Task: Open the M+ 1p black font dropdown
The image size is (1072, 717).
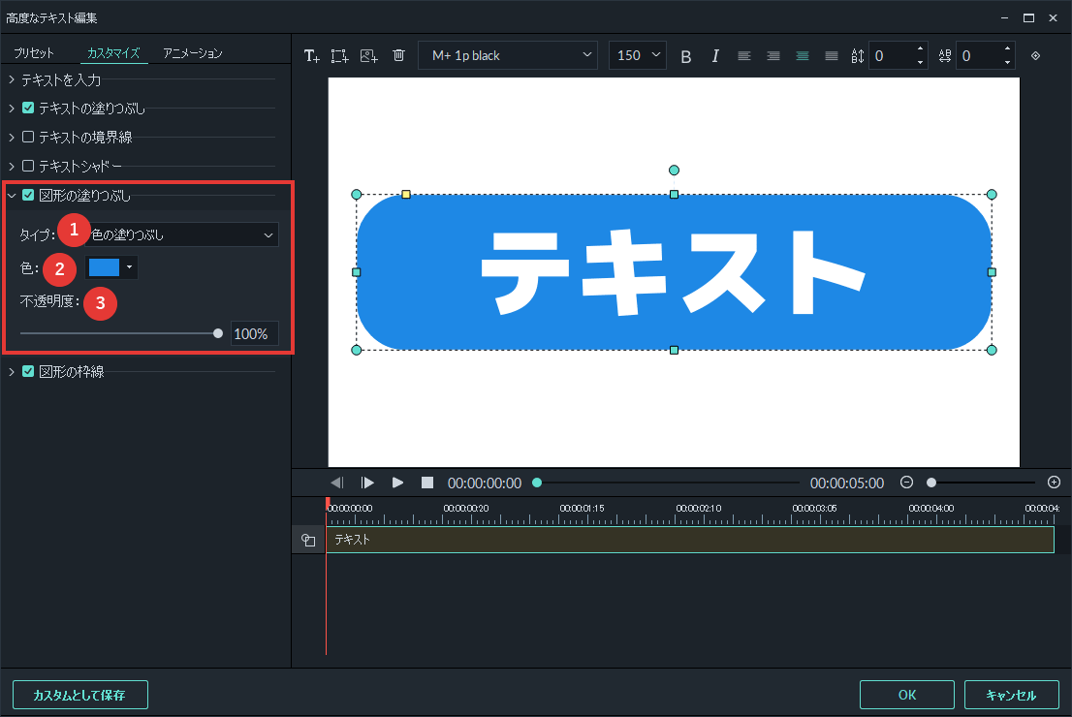Action: click(x=508, y=55)
